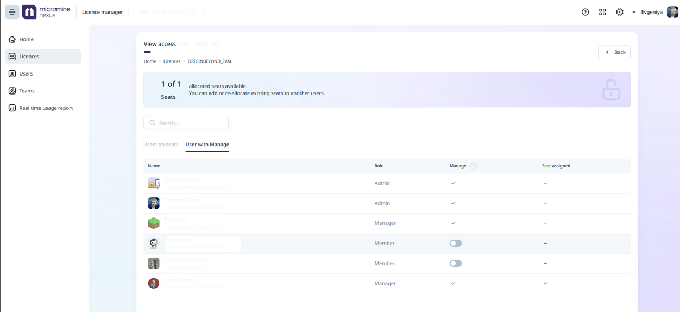Screen dimensions: 680x312
Task: Click the Micromine Nexus logo
Action: pyautogui.click(x=47, y=12)
